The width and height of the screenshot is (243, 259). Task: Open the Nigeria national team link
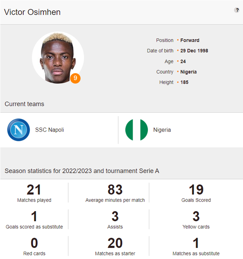162,130
